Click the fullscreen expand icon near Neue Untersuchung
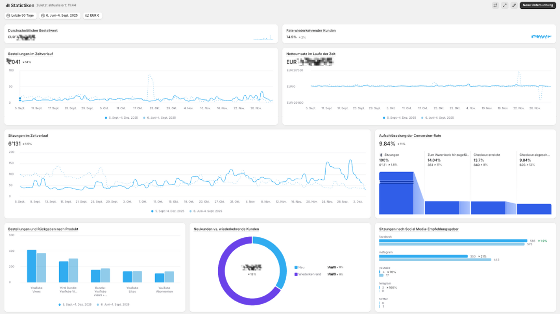560x314 pixels. 505,5
